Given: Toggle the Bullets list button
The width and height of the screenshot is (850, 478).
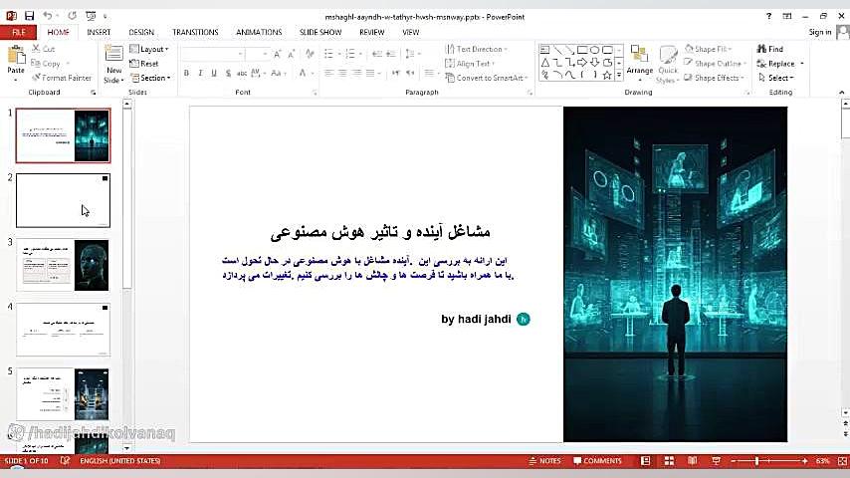Looking at the screenshot, I should pos(328,54).
